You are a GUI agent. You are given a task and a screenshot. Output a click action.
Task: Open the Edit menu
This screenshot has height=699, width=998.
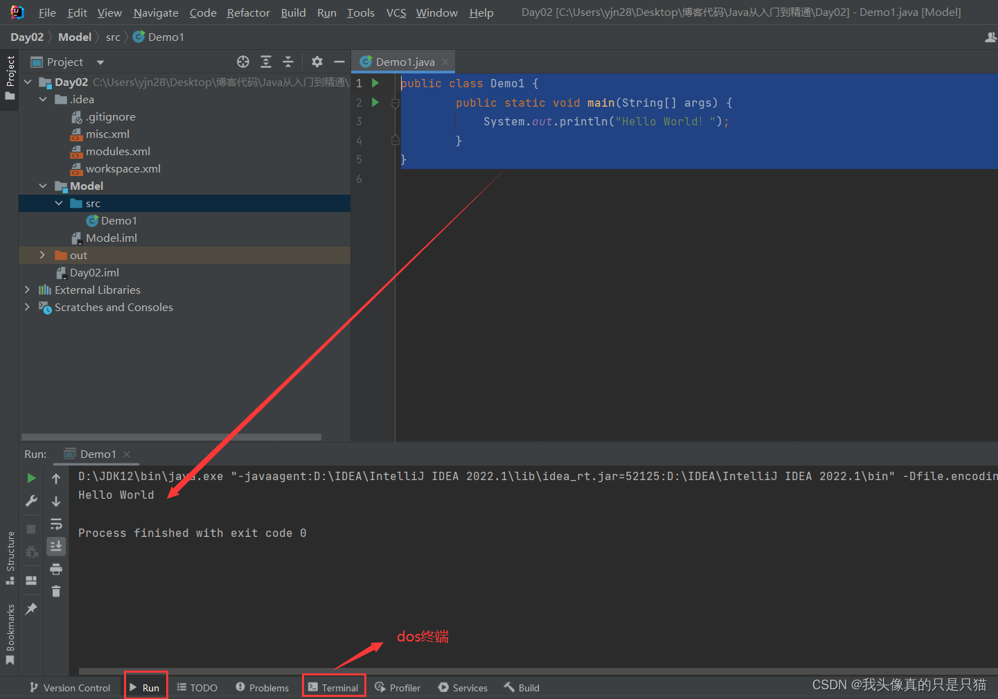pyautogui.click(x=77, y=12)
